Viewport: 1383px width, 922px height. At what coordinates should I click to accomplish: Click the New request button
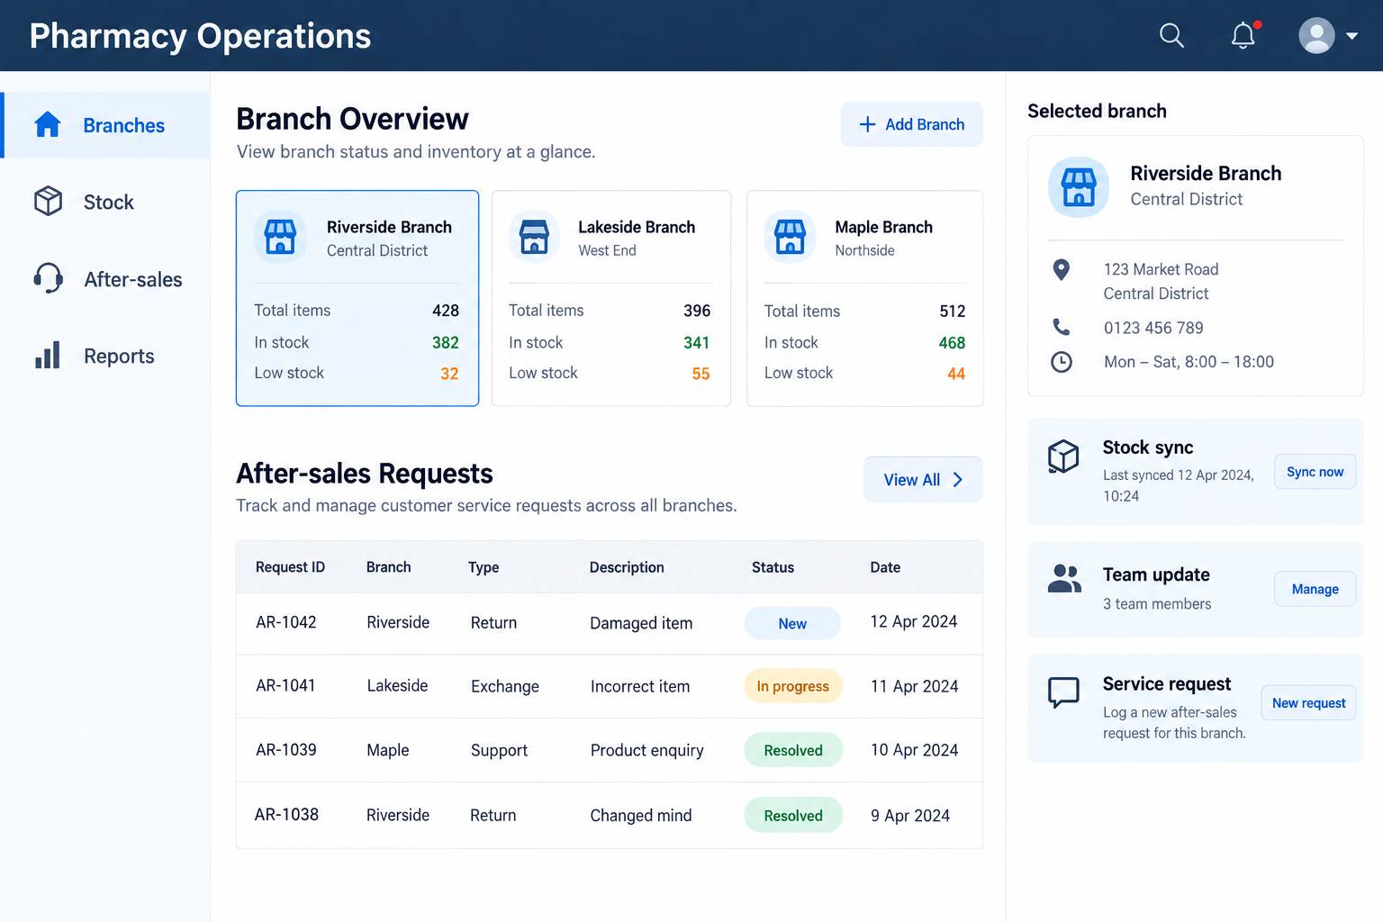(x=1308, y=703)
